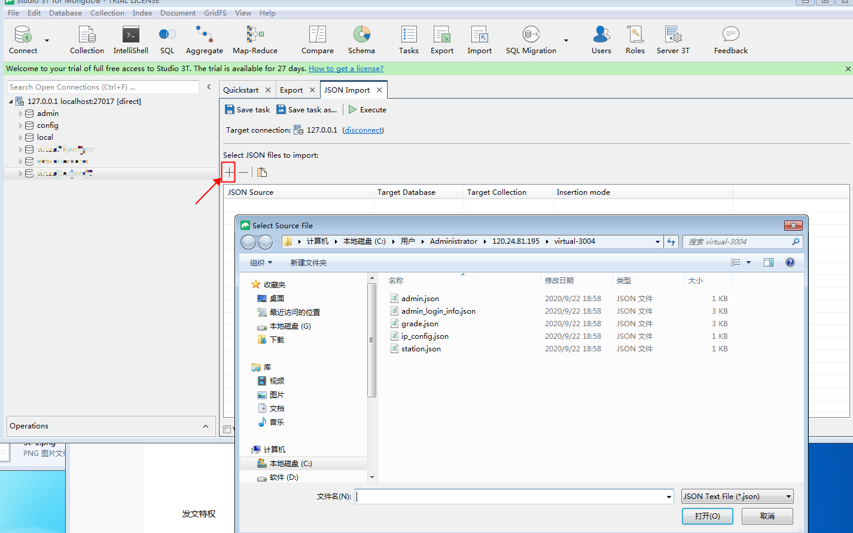853x533 pixels.
Task: Open the 组织 dropdown menu
Action: pos(261,263)
